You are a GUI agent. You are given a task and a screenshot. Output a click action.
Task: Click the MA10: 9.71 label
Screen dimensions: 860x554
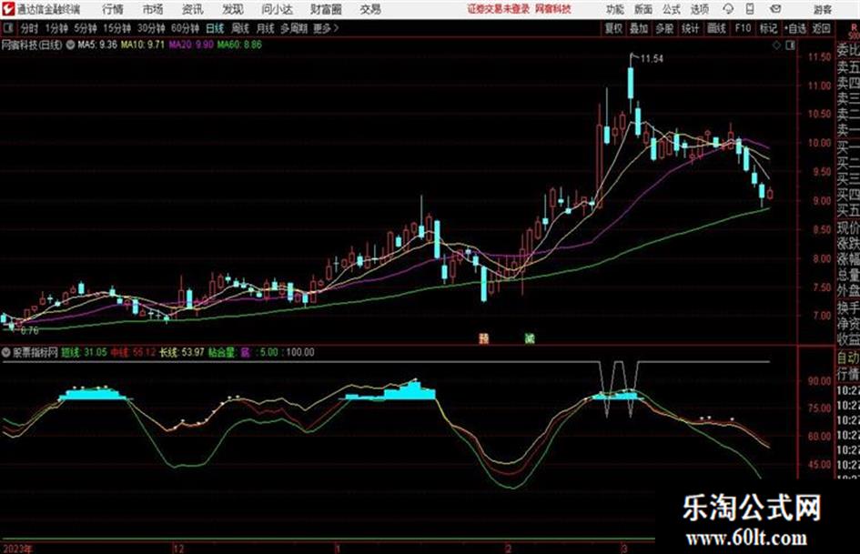pos(143,45)
